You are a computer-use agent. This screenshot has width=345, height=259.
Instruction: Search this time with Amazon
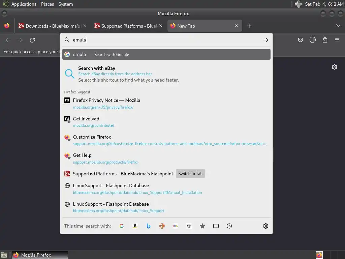(135, 226)
